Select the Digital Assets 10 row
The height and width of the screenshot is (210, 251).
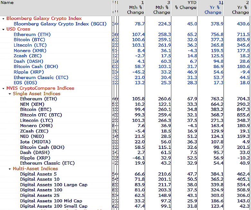tap(40, 179)
